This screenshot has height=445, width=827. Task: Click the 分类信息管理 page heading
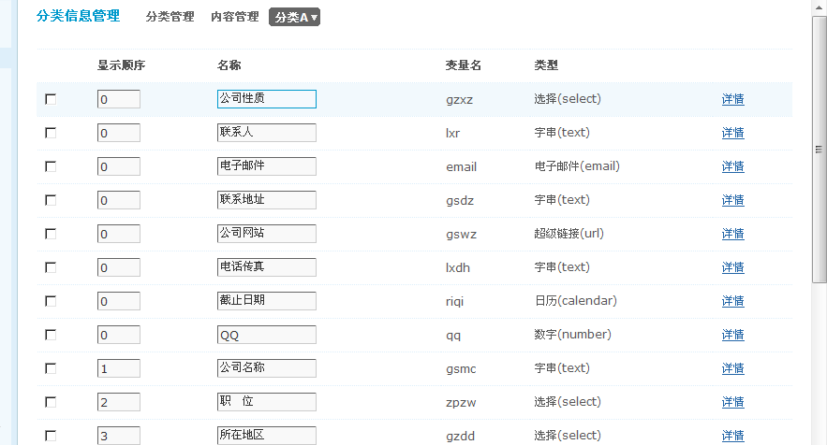click(x=78, y=16)
